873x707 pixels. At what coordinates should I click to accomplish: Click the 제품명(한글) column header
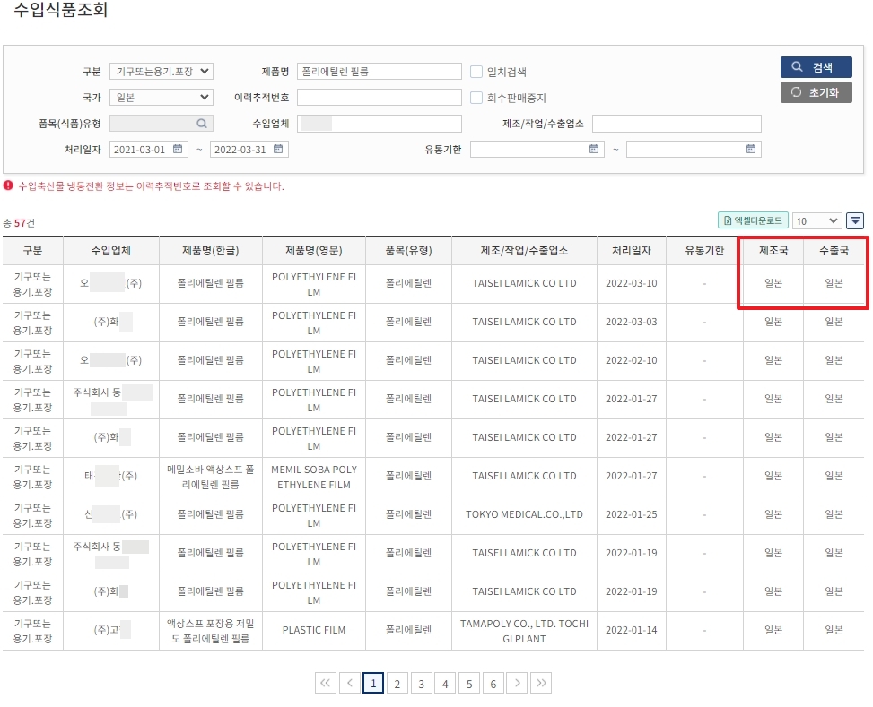[x=211, y=250]
